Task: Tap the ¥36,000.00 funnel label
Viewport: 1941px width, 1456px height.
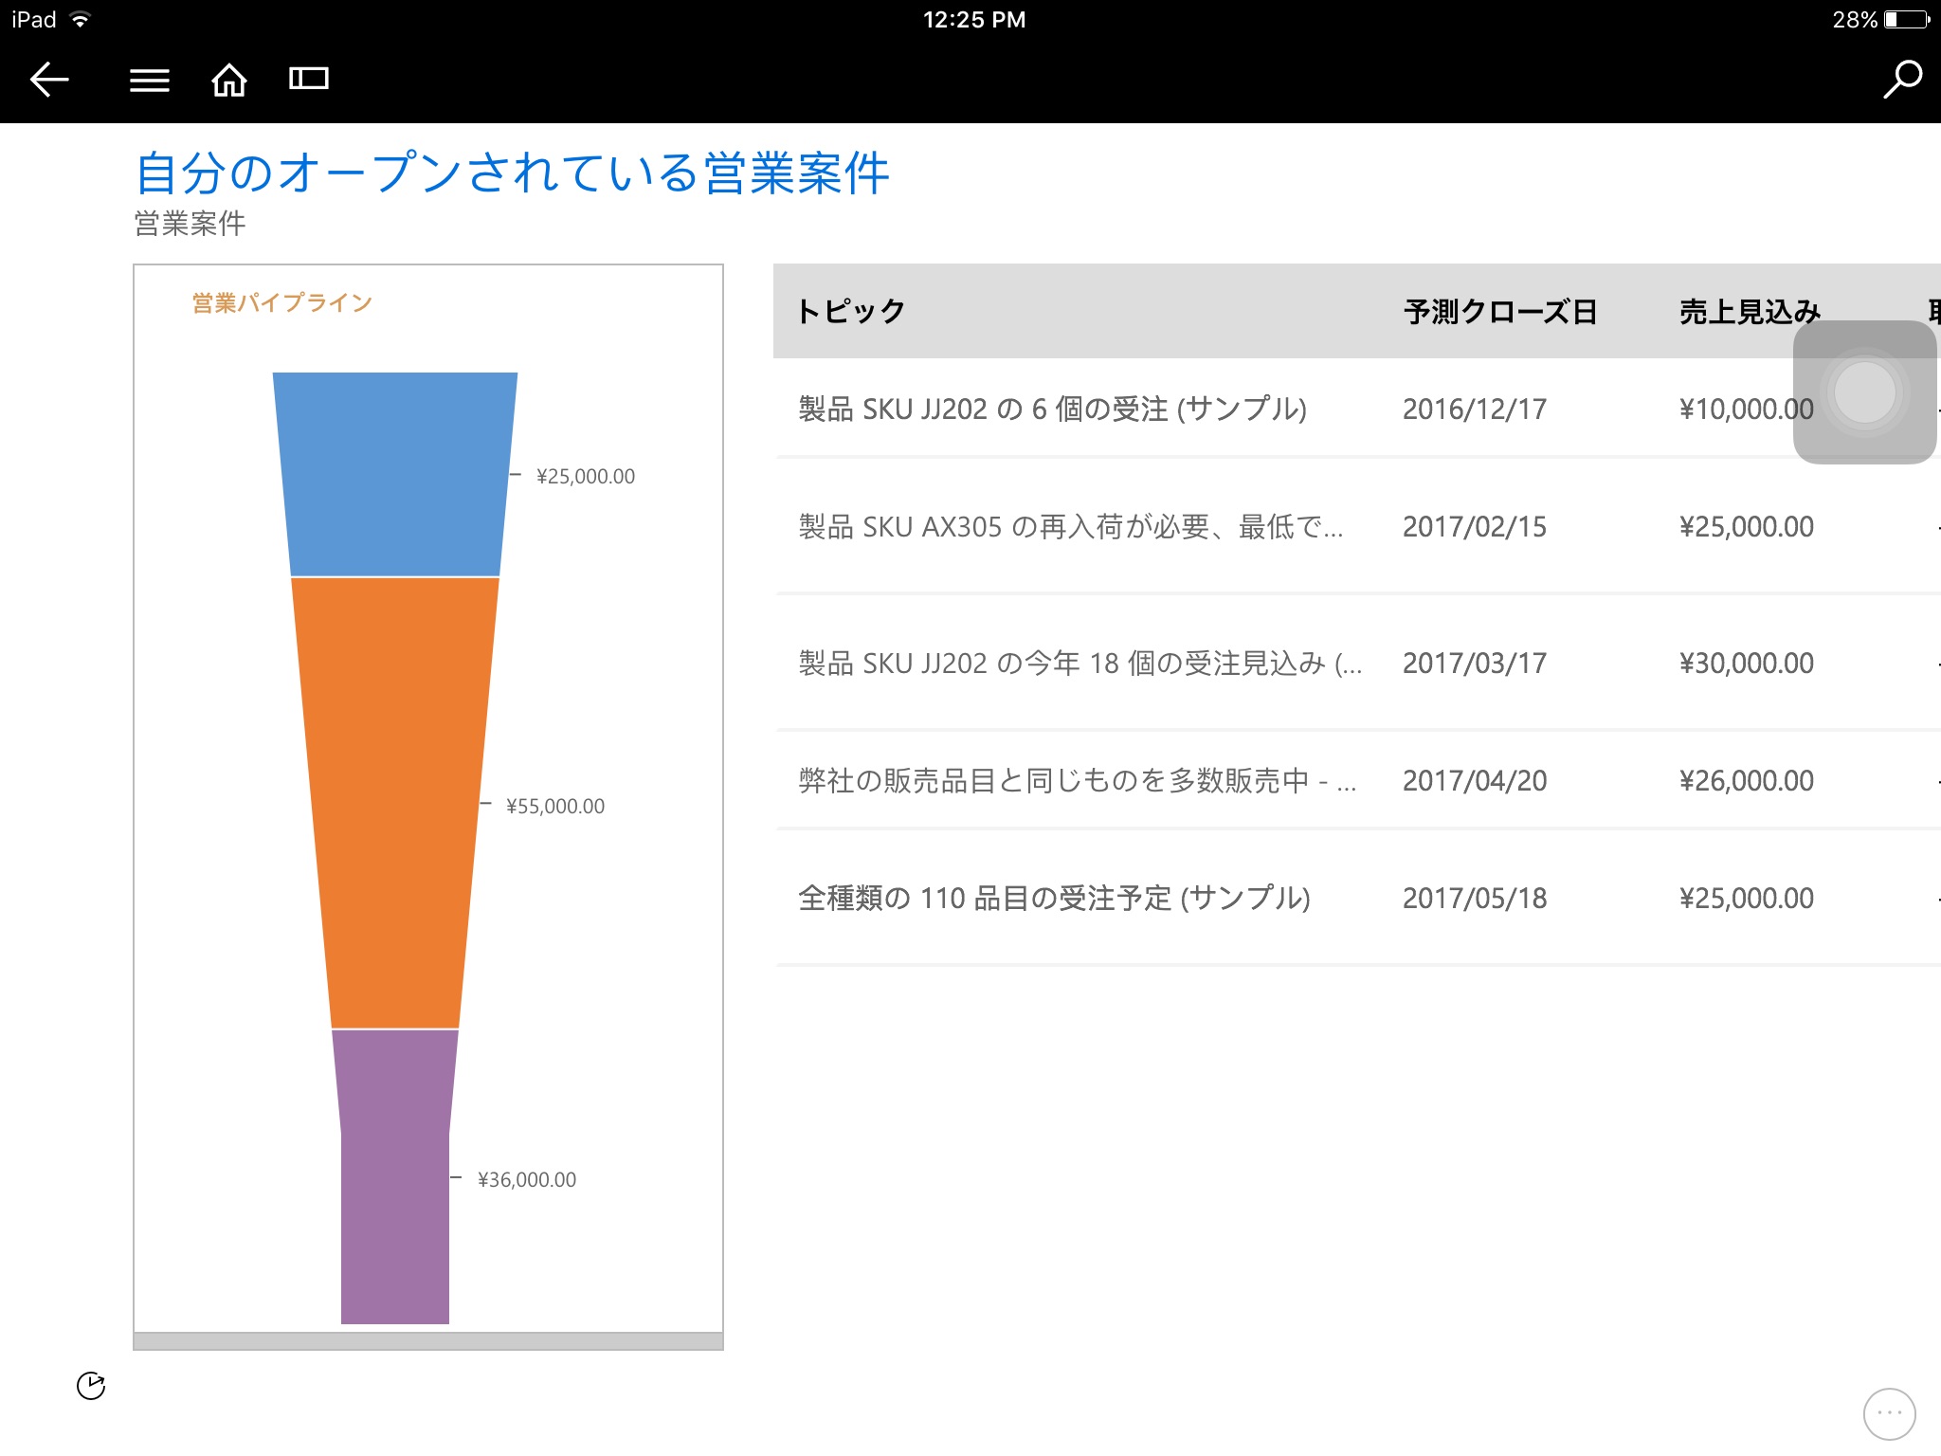Action: (x=527, y=1179)
